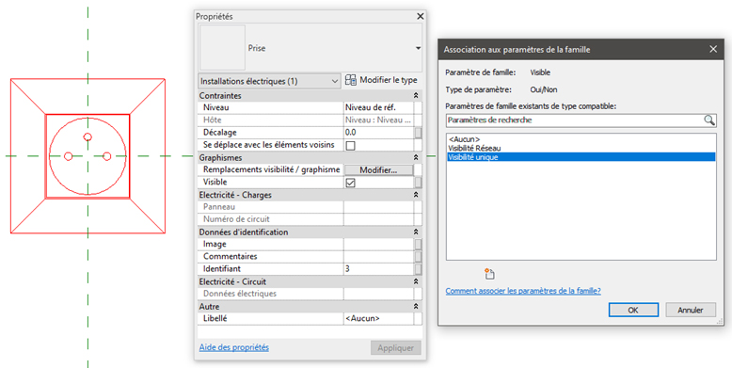Click the search magnifier icon in parameter dialog
The width and height of the screenshot is (732, 368).
pos(709,120)
